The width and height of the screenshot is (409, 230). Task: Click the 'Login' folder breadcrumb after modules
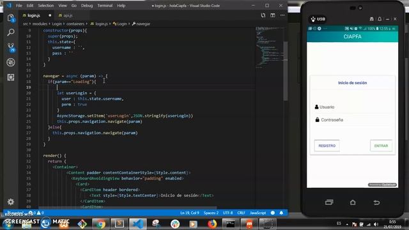click(x=57, y=24)
